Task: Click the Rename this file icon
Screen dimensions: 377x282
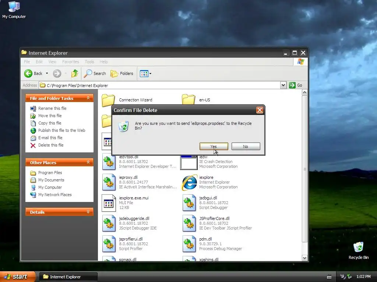Action: (x=33, y=108)
